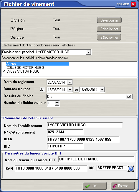Open Bourses traitées 'au' date dropdown
The height and width of the screenshot is (192, 139).
(x=102, y=90)
